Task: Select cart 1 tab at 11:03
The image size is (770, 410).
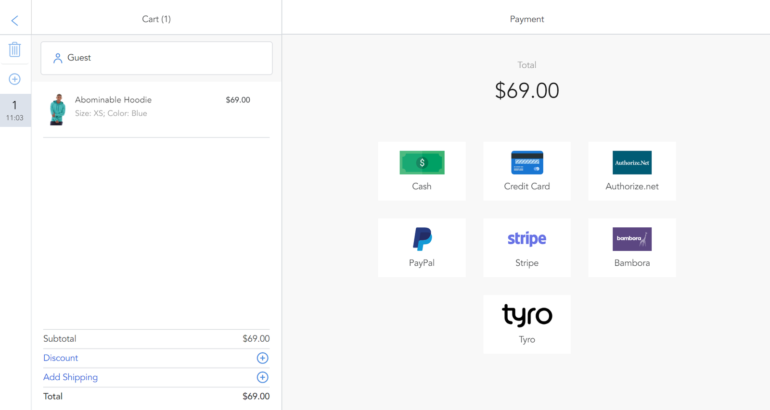Action: click(x=15, y=111)
